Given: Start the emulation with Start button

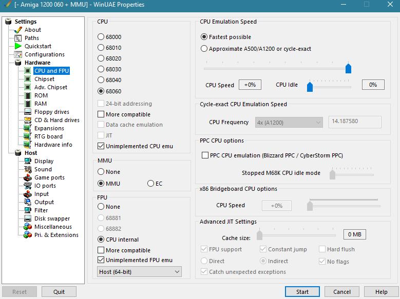Looking at the screenshot, I should [302, 292].
